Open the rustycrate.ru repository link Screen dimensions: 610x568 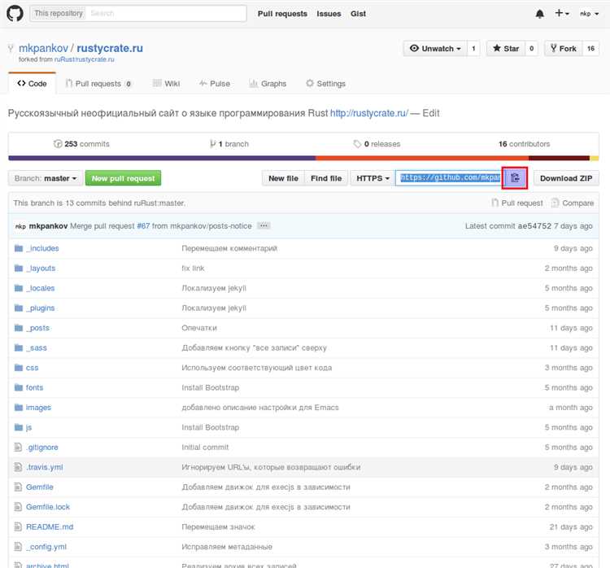coord(110,48)
